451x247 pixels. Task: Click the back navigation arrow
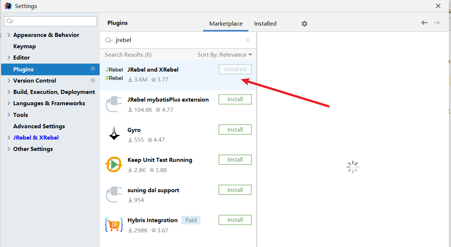pos(424,23)
